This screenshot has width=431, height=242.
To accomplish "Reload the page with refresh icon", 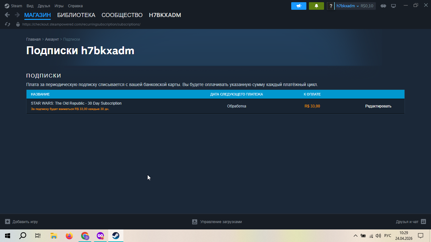I will (x=8, y=24).
